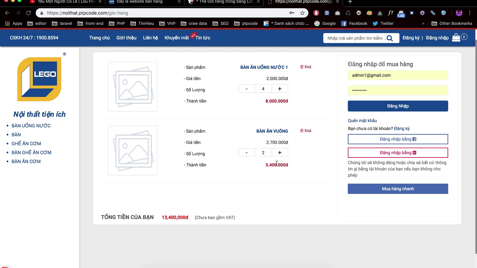477x268 pixels.
Task: Open the recycle arrows extension icon
Action: point(348,13)
